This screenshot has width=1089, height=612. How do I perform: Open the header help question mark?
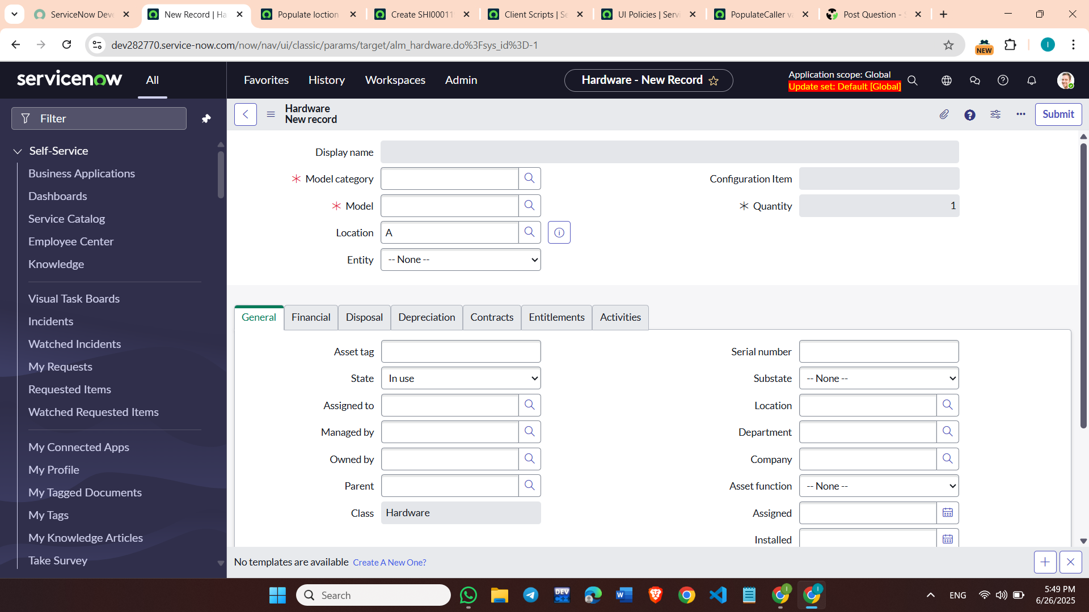[x=1003, y=80]
